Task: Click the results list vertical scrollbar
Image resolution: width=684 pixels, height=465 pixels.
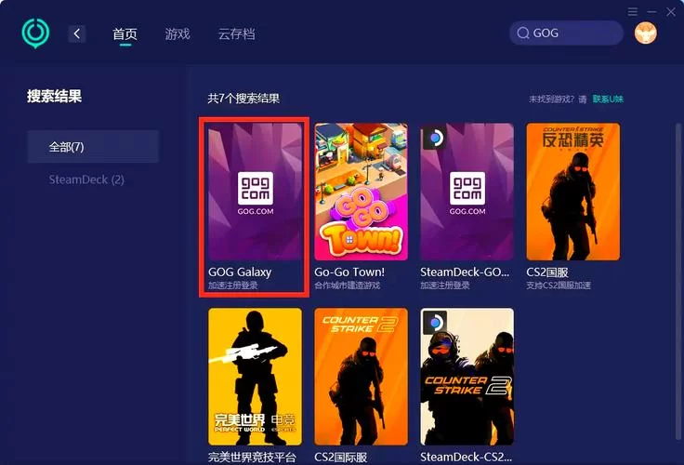Action: 678,279
